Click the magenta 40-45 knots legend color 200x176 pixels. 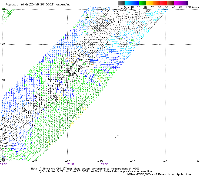[x=177, y=3]
